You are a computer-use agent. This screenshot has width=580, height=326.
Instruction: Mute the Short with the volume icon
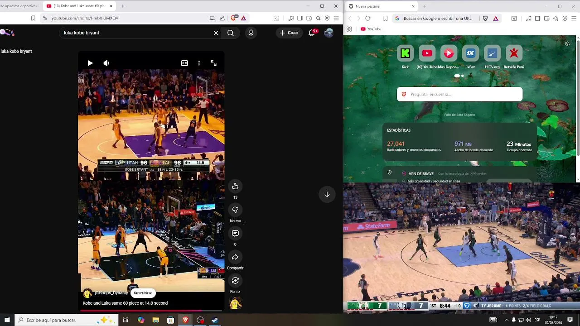pos(106,63)
